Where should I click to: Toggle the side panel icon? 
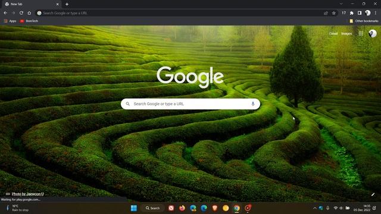click(x=360, y=13)
